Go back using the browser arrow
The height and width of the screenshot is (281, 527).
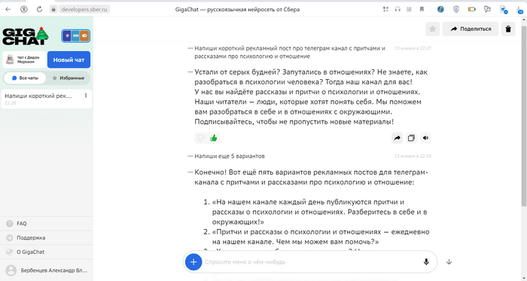8,9
